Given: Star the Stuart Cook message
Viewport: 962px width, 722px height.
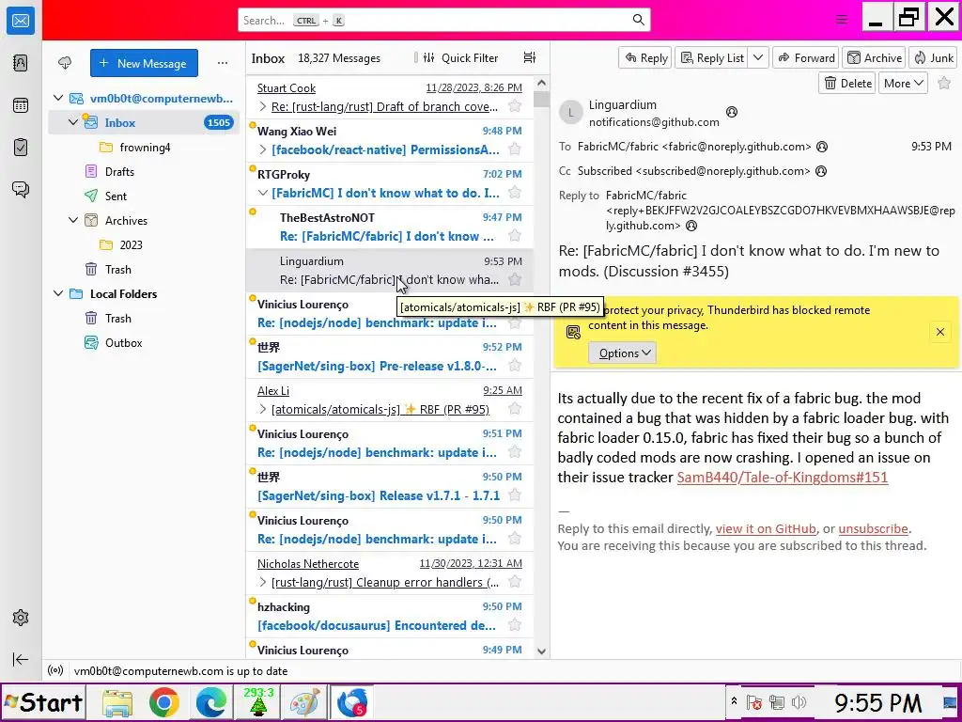Looking at the screenshot, I should (x=515, y=106).
